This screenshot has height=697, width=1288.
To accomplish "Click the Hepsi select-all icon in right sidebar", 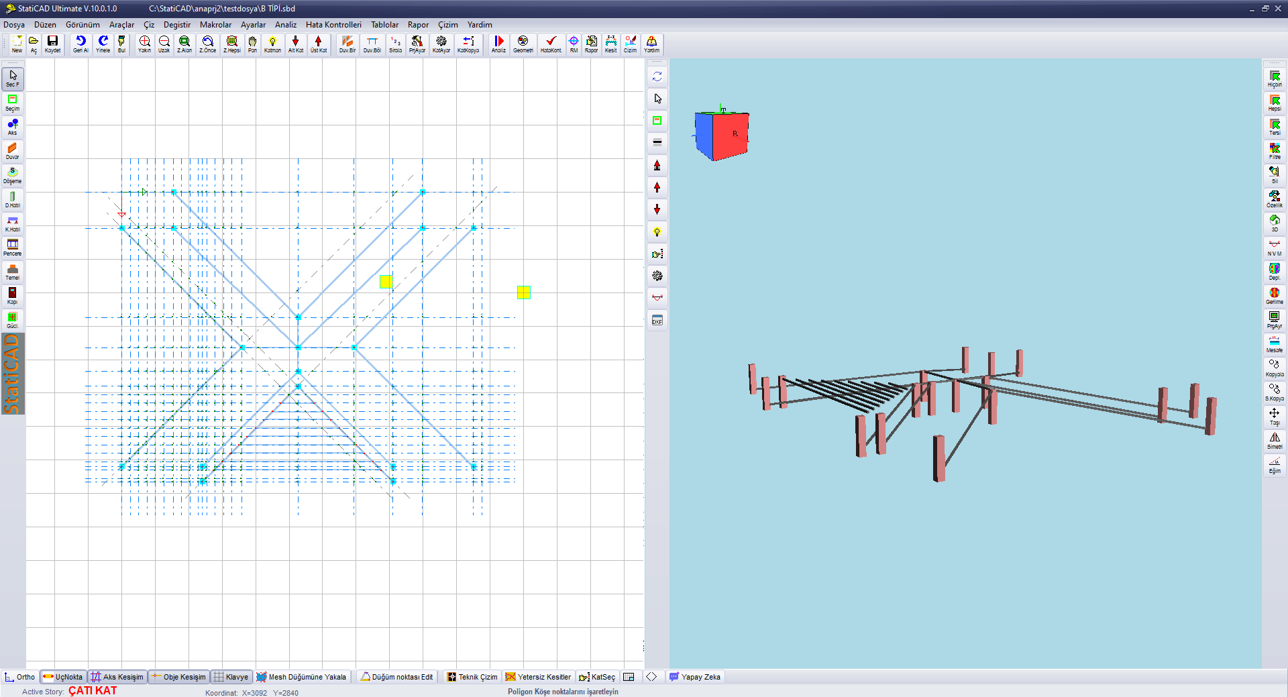I will pyautogui.click(x=1275, y=102).
